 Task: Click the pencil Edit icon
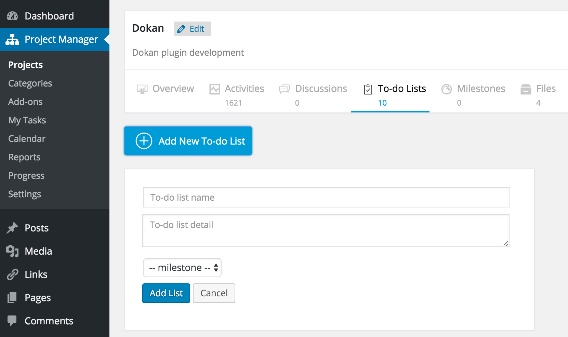[x=181, y=29]
